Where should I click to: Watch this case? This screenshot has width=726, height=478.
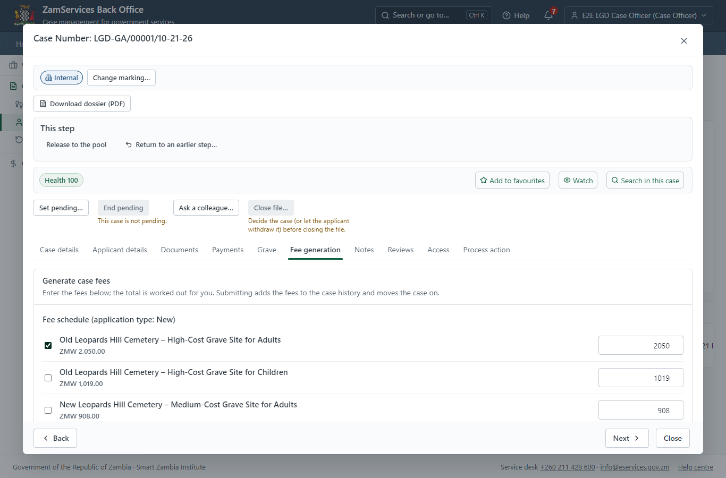578,181
